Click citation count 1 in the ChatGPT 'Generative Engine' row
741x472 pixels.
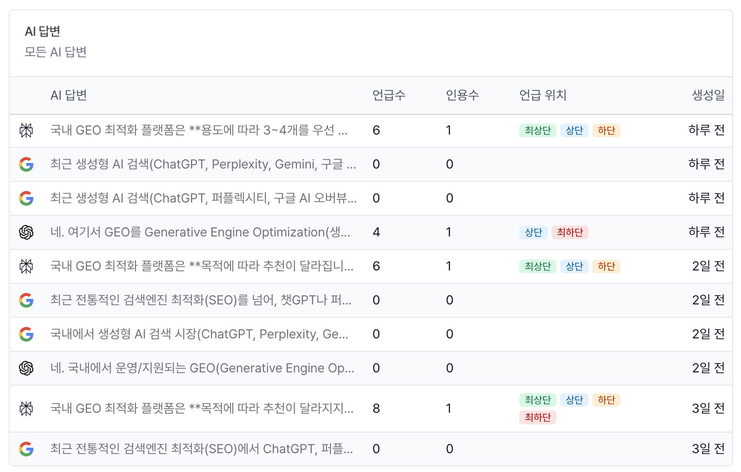tap(449, 232)
